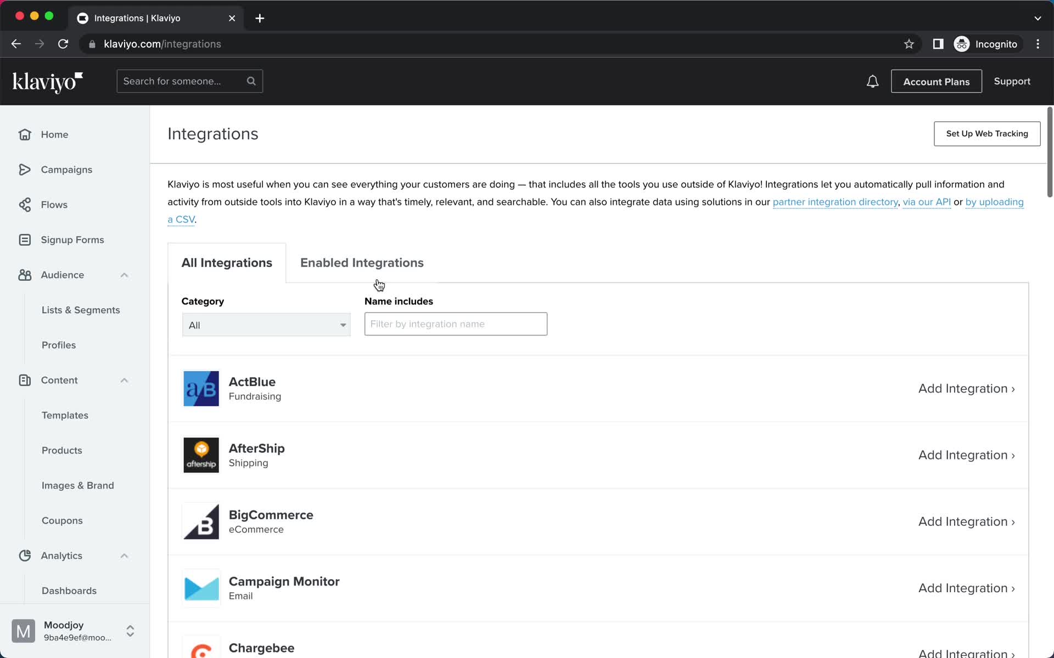
Task: Click the Campaign Monitor envelope logo
Action: point(201,588)
